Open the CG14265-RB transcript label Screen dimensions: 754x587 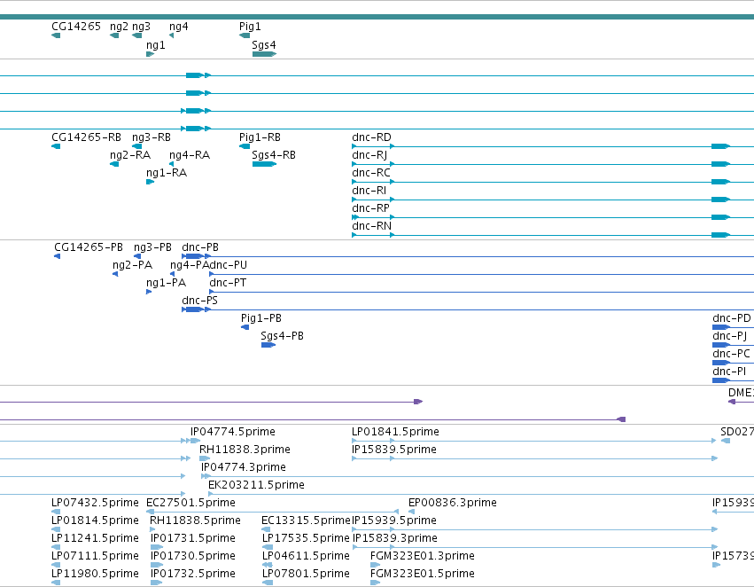[x=86, y=137]
